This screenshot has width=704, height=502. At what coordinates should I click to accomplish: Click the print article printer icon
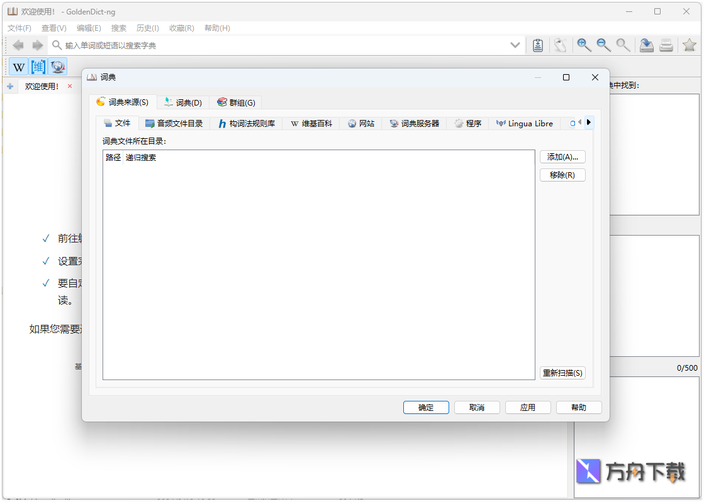click(x=666, y=45)
